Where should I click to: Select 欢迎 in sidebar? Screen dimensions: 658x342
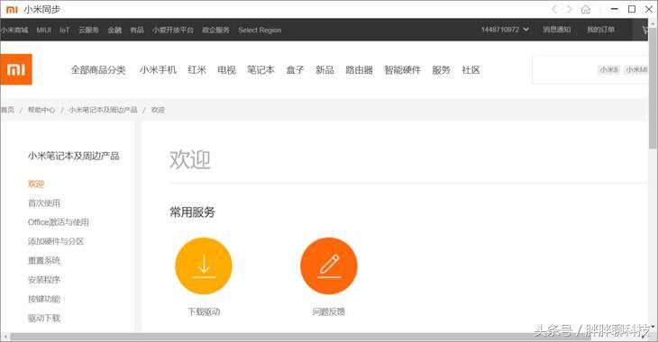(36, 184)
